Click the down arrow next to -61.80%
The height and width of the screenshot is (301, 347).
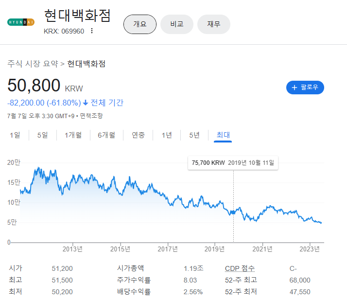[86, 103]
